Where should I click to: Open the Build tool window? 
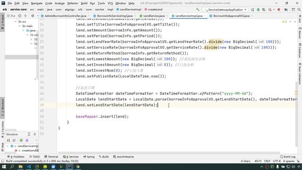click(x=104, y=157)
